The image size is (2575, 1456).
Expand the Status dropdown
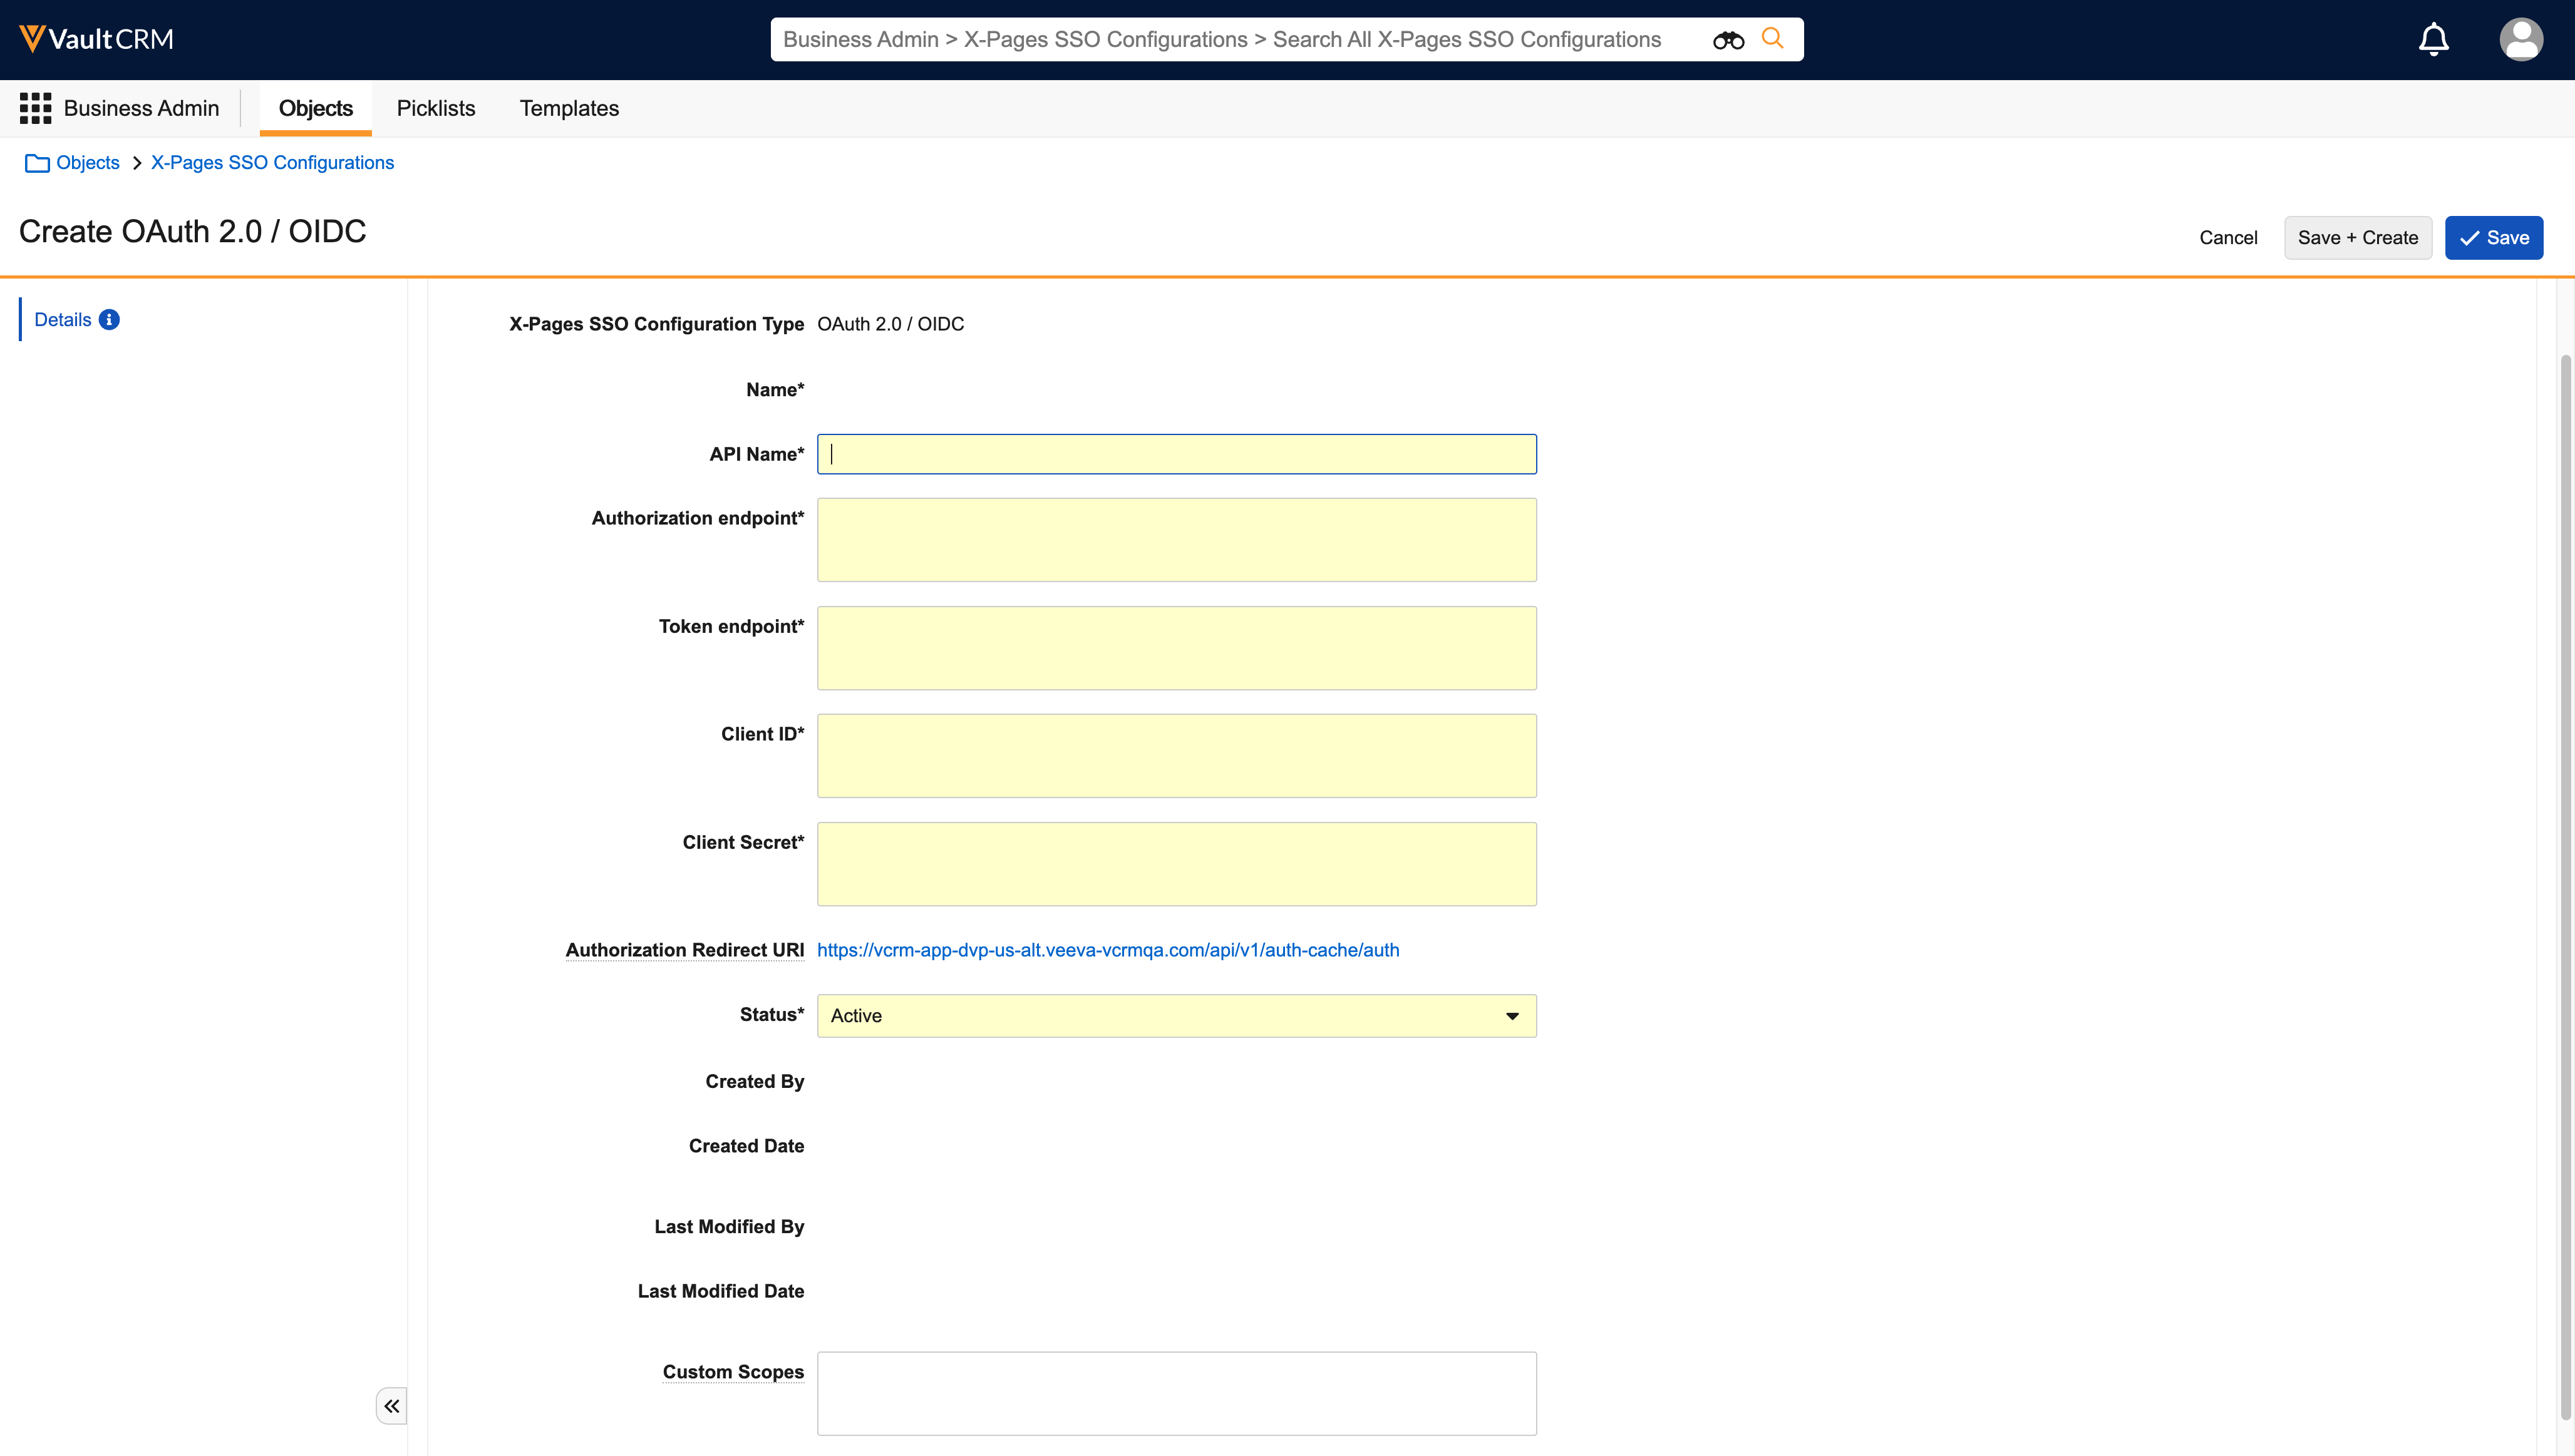tap(1512, 1016)
